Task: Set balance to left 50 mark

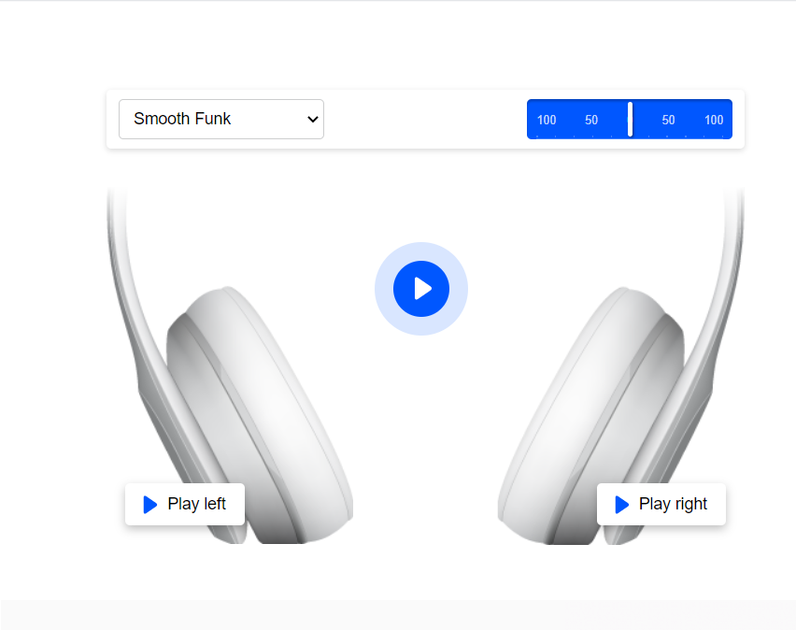Action: pyautogui.click(x=591, y=120)
